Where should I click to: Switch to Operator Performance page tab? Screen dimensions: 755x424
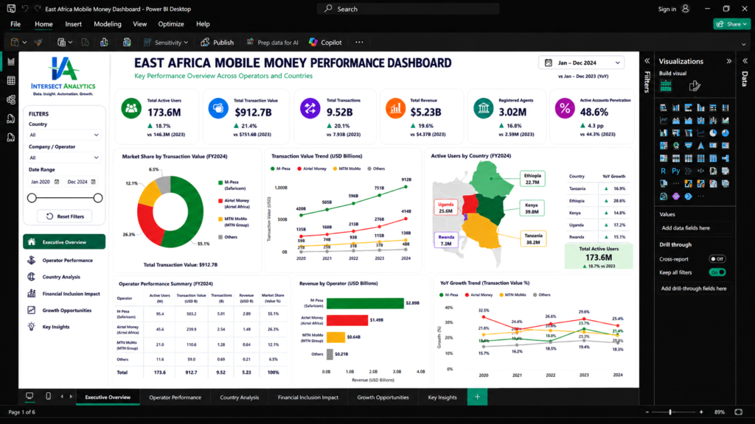pos(175,397)
